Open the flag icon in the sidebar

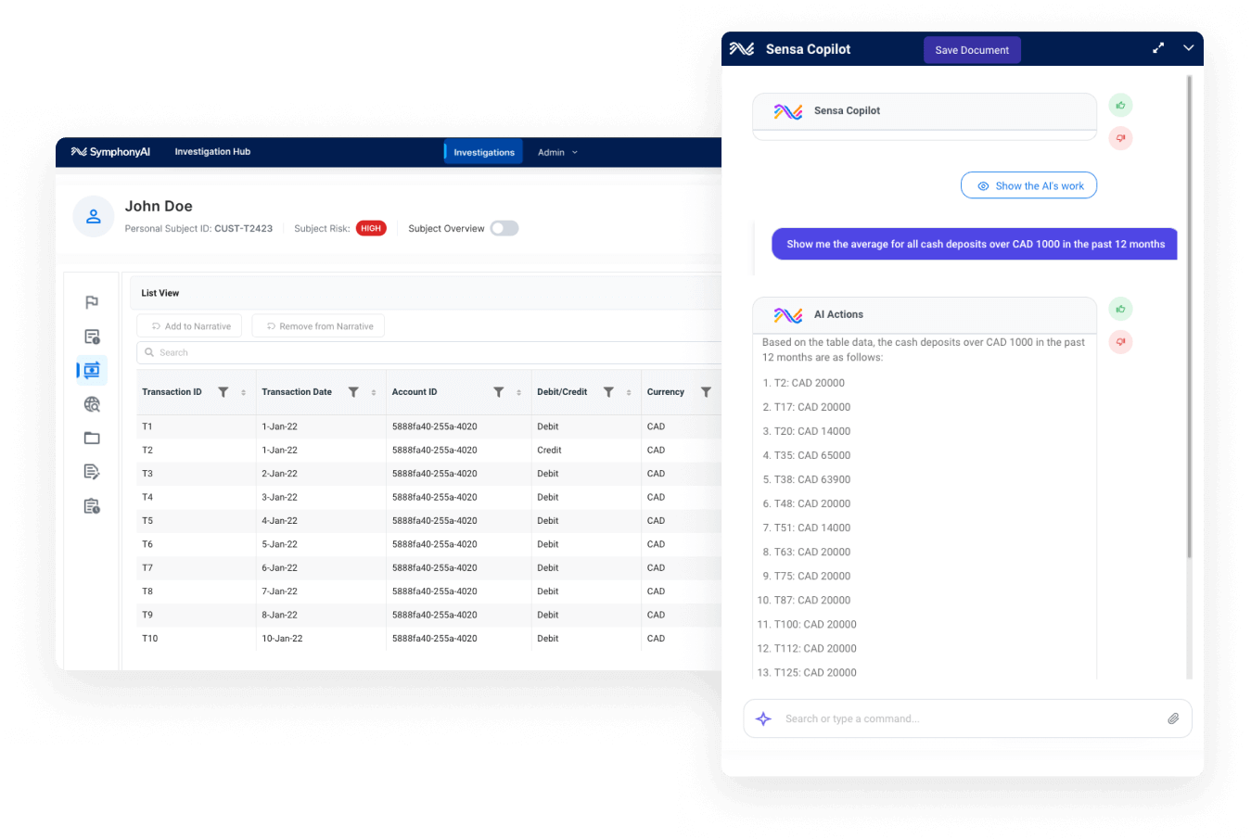coord(92,302)
